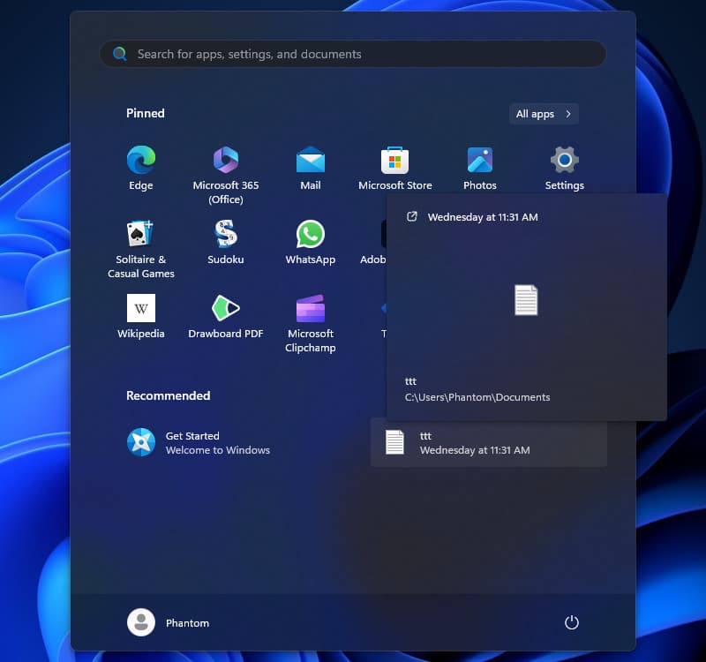Open the recommended ttt file
The image size is (706, 662).
pos(488,442)
